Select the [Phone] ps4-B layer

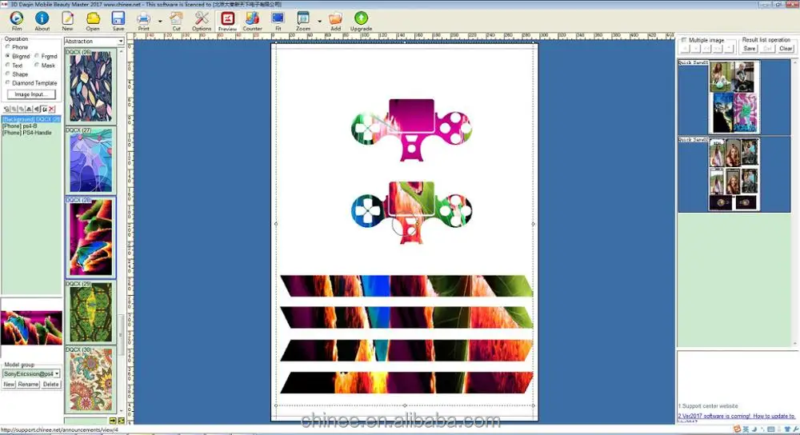coord(20,126)
